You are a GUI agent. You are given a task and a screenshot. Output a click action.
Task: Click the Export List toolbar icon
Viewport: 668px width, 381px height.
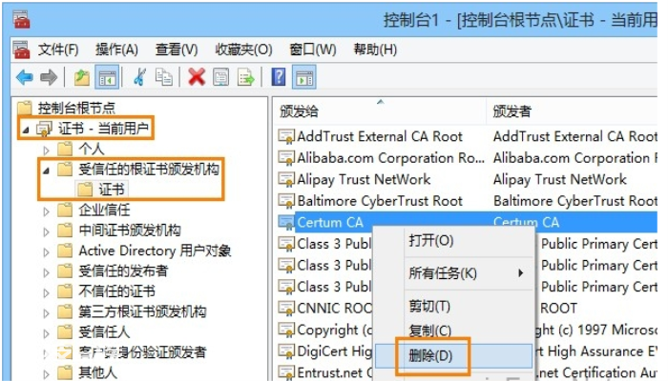tap(246, 77)
